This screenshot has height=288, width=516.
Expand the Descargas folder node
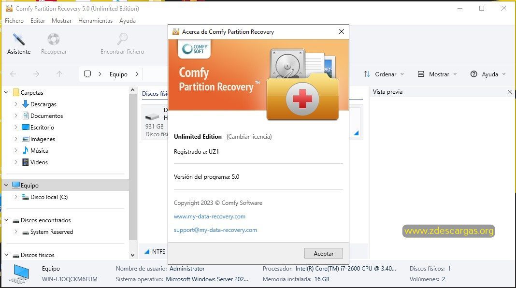(15, 104)
